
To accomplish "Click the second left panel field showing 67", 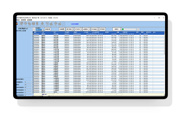I will (28, 87).
